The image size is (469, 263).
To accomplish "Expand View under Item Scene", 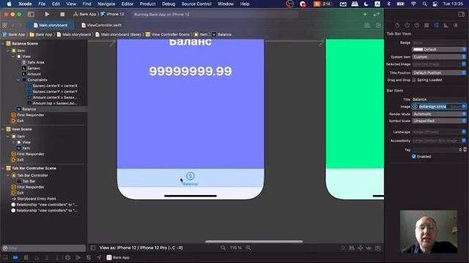I will click(x=13, y=142).
